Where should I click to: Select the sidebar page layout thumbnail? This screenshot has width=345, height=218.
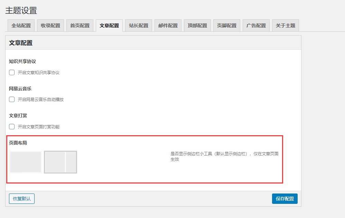pos(60,162)
